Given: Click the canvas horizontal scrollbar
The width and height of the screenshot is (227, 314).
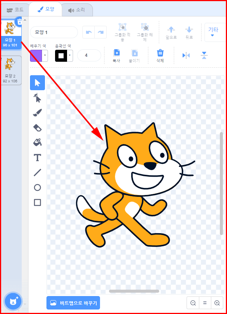Looking at the screenshot, I should [x=134, y=291].
